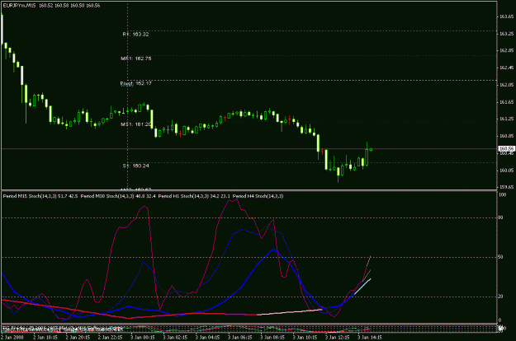Click 162.05 on the price axis
The image size is (516, 341).
pyautogui.click(x=506, y=85)
